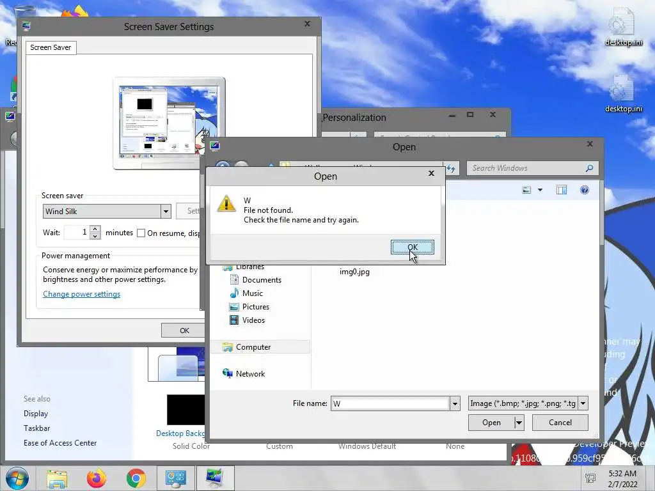The image size is (655, 491).
Task: Click the Windows Start button
Action: pos(17,478)
